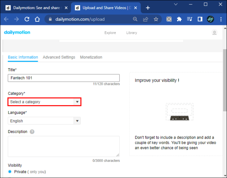Click the scrollbar up arrow
This screenshot has height=178, width=227.
(x=225, y=28)
